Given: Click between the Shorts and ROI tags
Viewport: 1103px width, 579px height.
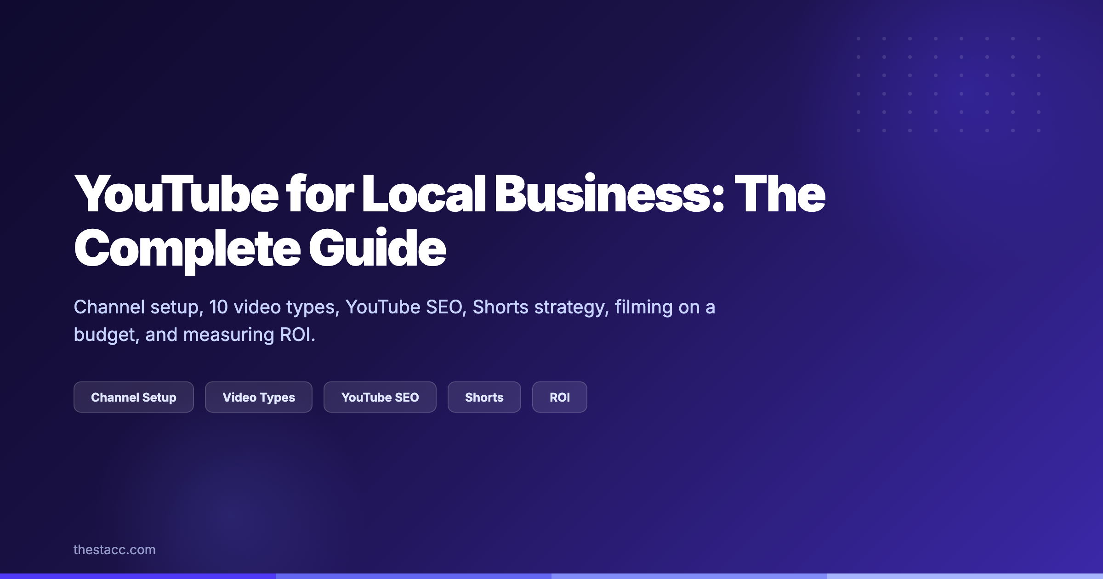Looking at the screenshot, I should pyautogui.click(x=526, y=397).
